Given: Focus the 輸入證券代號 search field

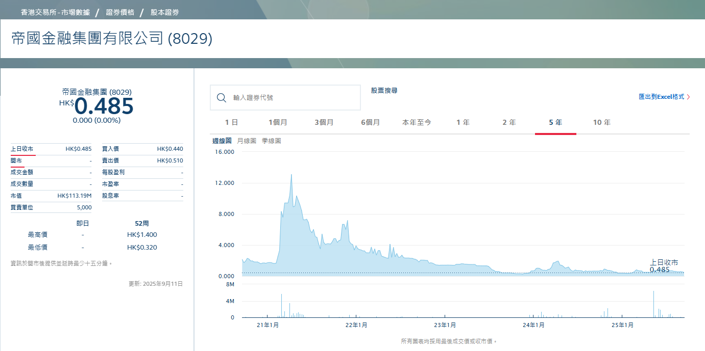Looking at the screenshot, I should pyautogui.click(x=285, y=98).
